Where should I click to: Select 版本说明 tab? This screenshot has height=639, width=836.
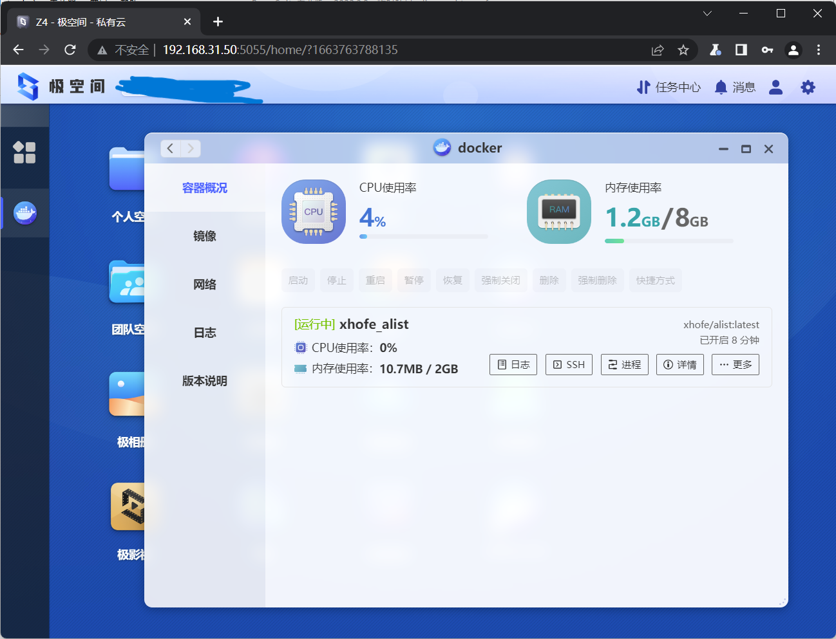[x=205, y=381]
